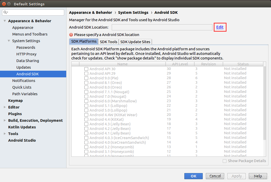Image resolution: width=271 pixels, height=182 pixels.
Task: Click the Revision column header
Action: pos(208,64)
